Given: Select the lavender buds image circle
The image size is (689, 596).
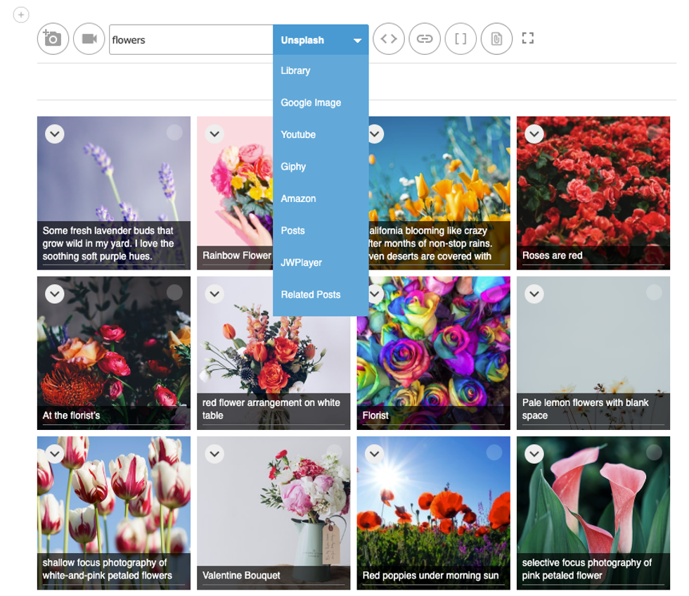Looking at the screenshot, I should [x=174, y=133].
